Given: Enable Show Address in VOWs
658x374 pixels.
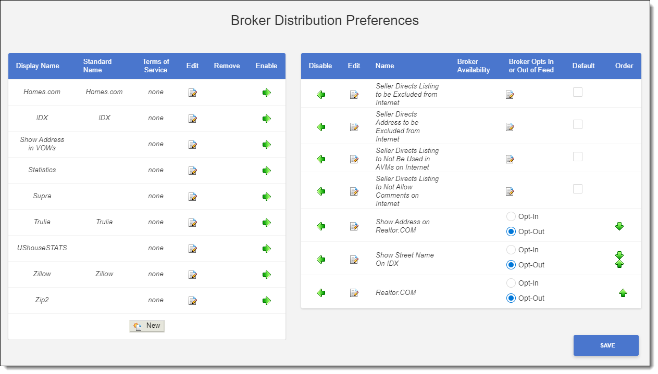Looking at the screenshot, I should tap(267, 145).
